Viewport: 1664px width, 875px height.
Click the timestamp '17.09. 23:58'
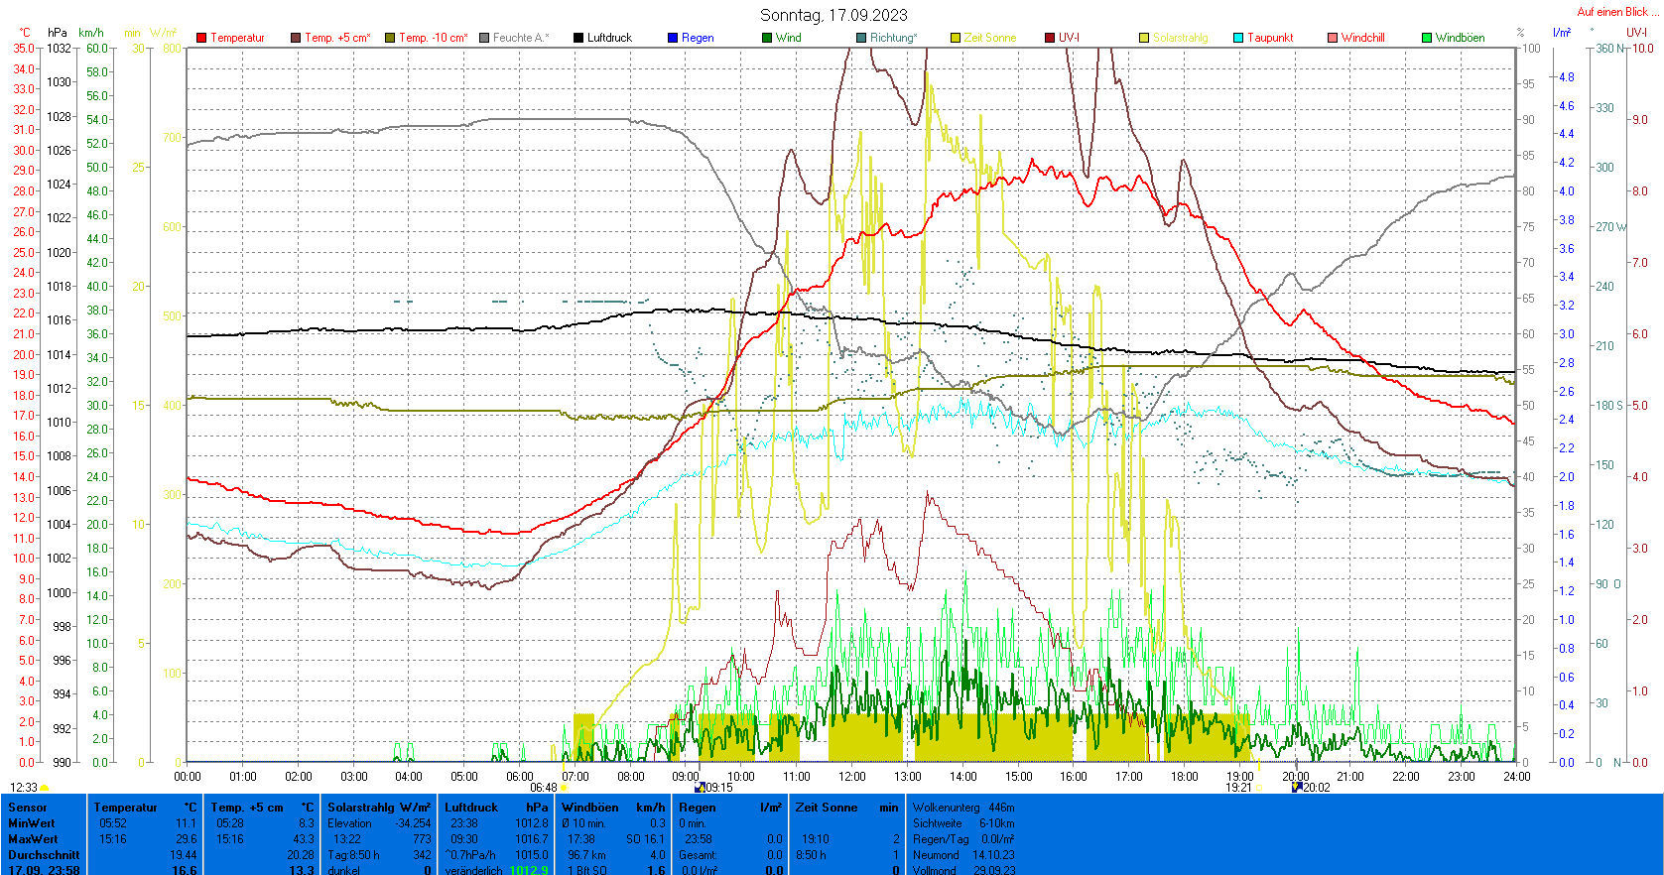(x=44, y=870)
